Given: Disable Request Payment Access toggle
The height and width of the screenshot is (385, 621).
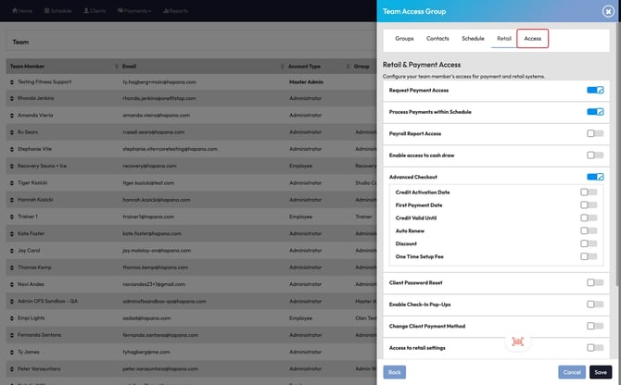Looking at the screenshot, I should (x=595, y=90).
